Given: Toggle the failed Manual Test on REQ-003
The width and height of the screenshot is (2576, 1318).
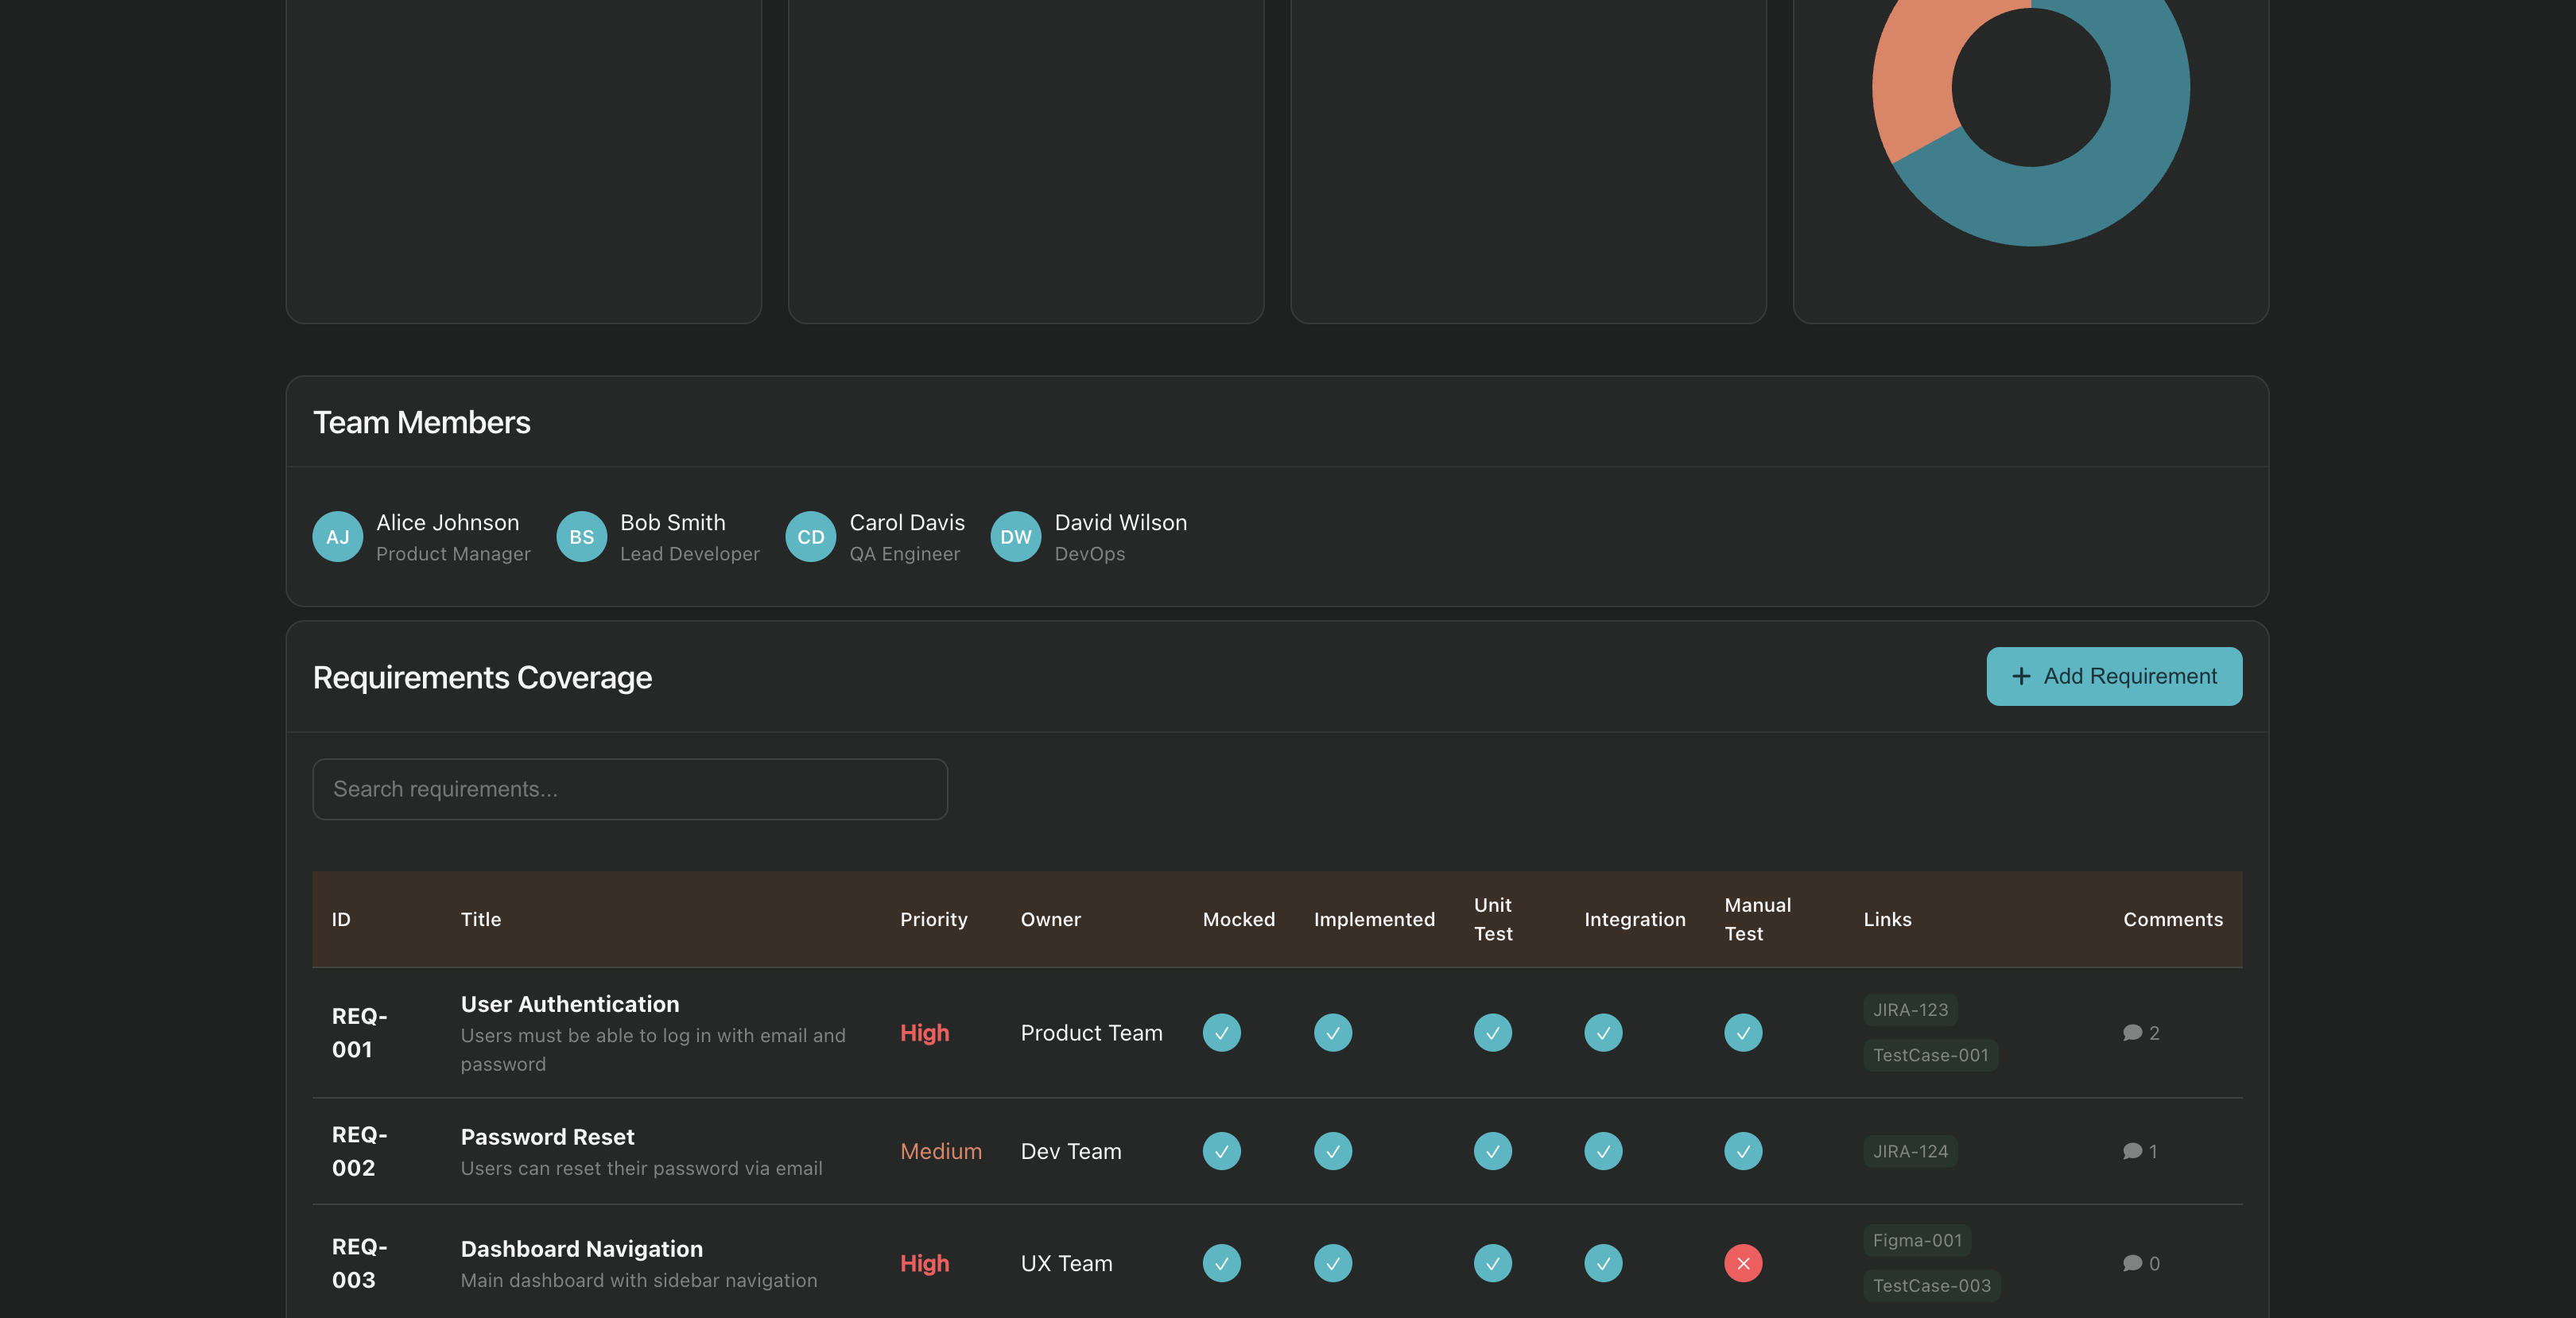Looking at the screenshot, I should point(1742,1263).
